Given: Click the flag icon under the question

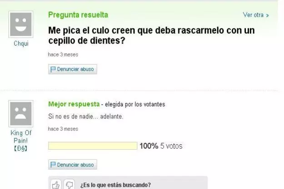Looking at the screenshot, I should pyautogui.click(x=53, y=69).
